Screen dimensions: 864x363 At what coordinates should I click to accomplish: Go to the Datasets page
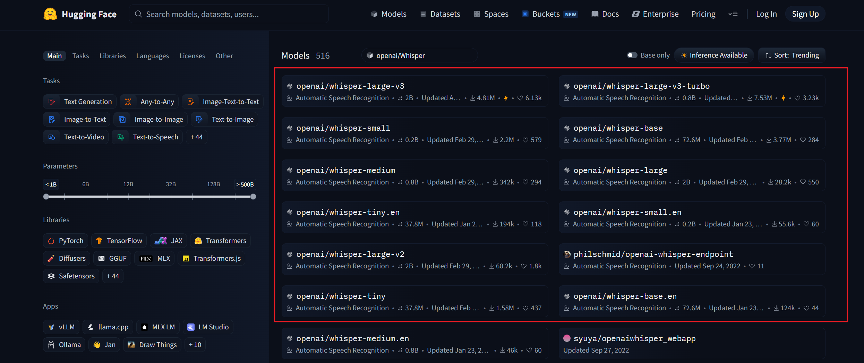[x=440, y=14]
